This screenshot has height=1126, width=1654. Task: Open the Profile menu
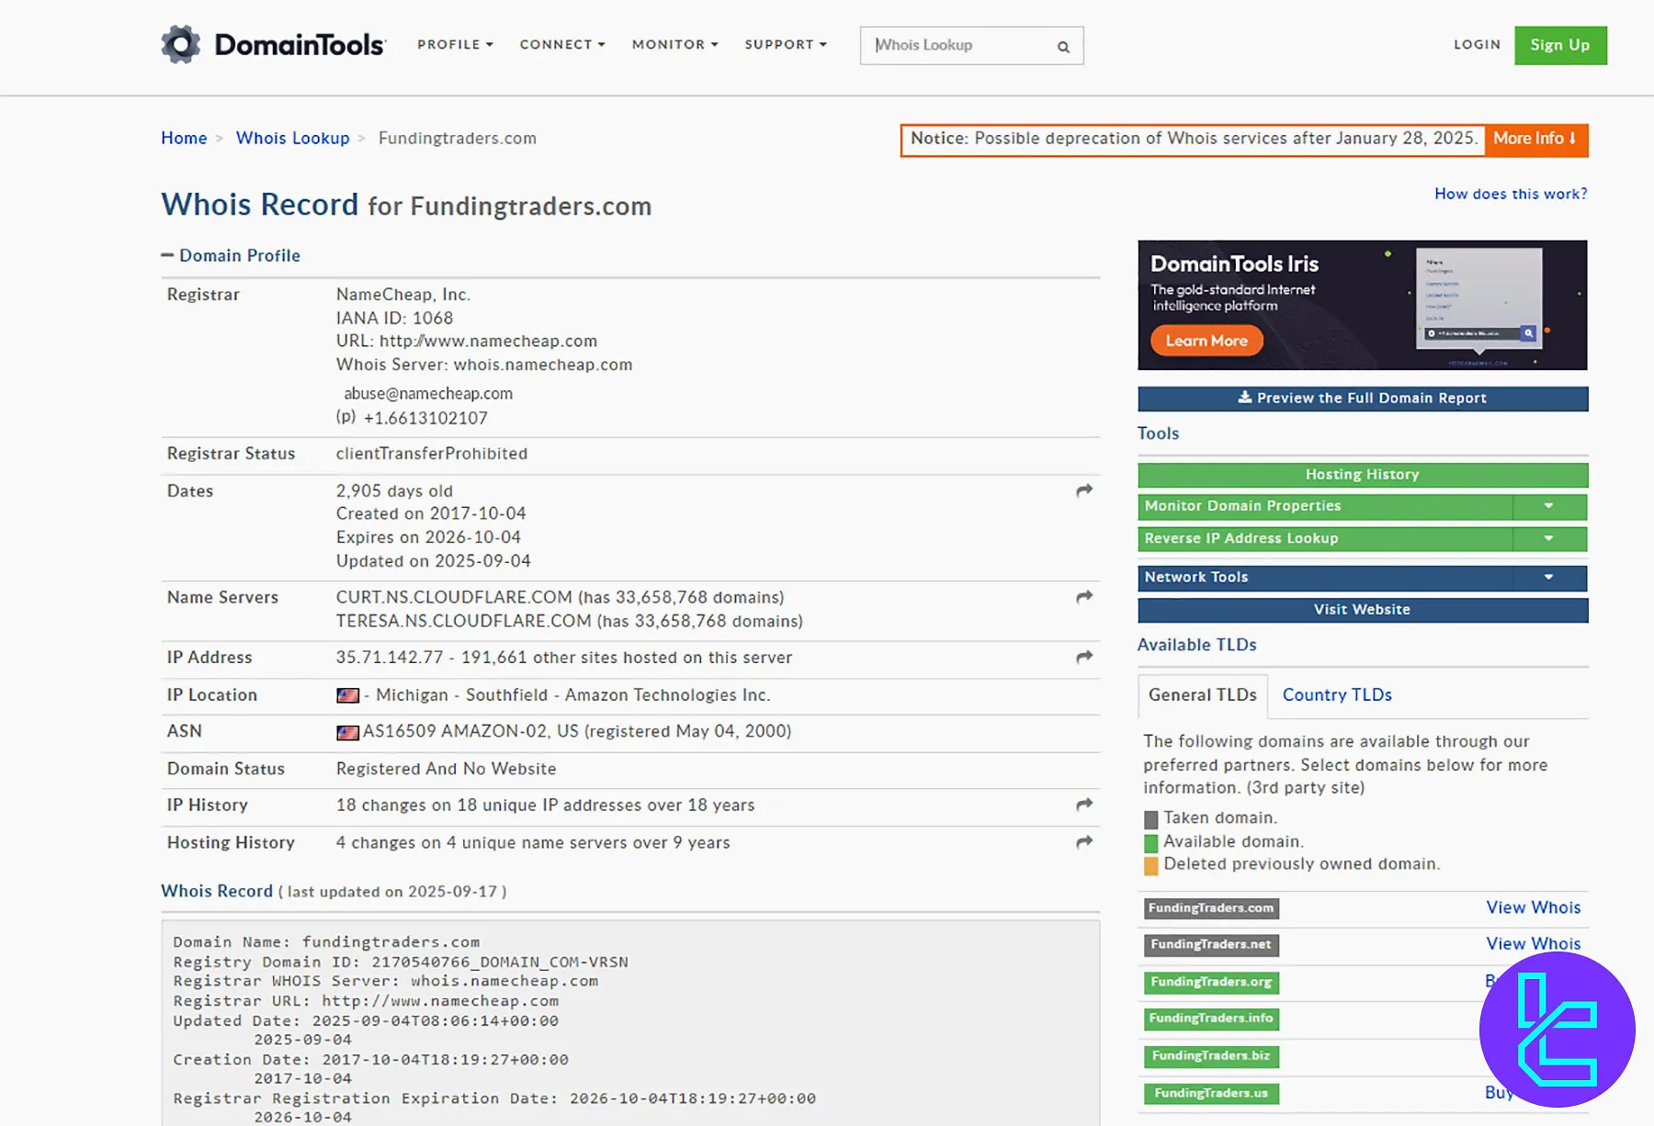(455, 44)
